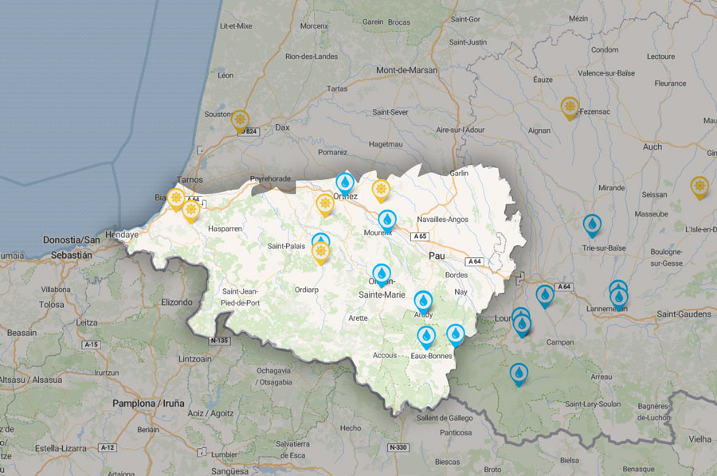Image resolution: width=717 pixels, height=476 pixels.
Task: Select the N-135 road badge
Action: pyautogui.click(x=219, y=341)
